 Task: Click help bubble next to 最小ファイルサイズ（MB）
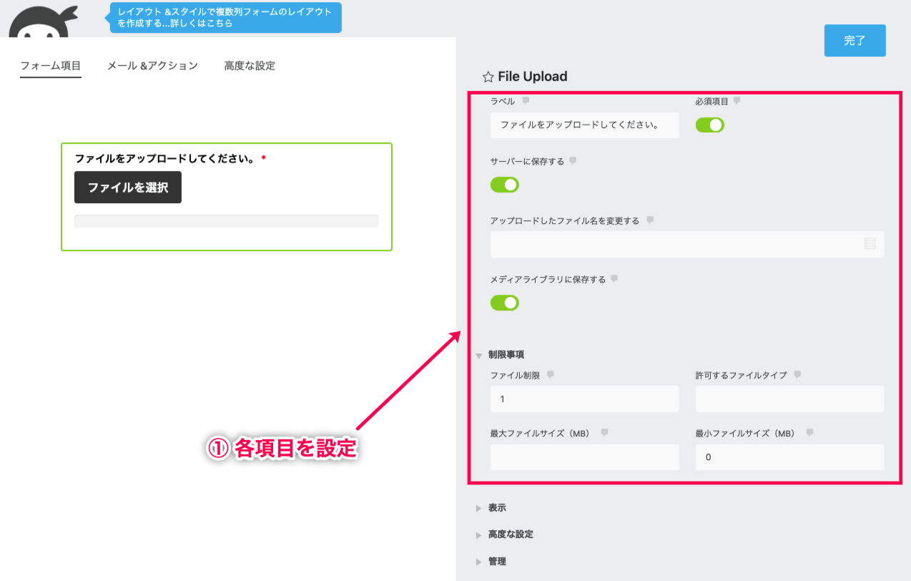(x=810, y=433)
